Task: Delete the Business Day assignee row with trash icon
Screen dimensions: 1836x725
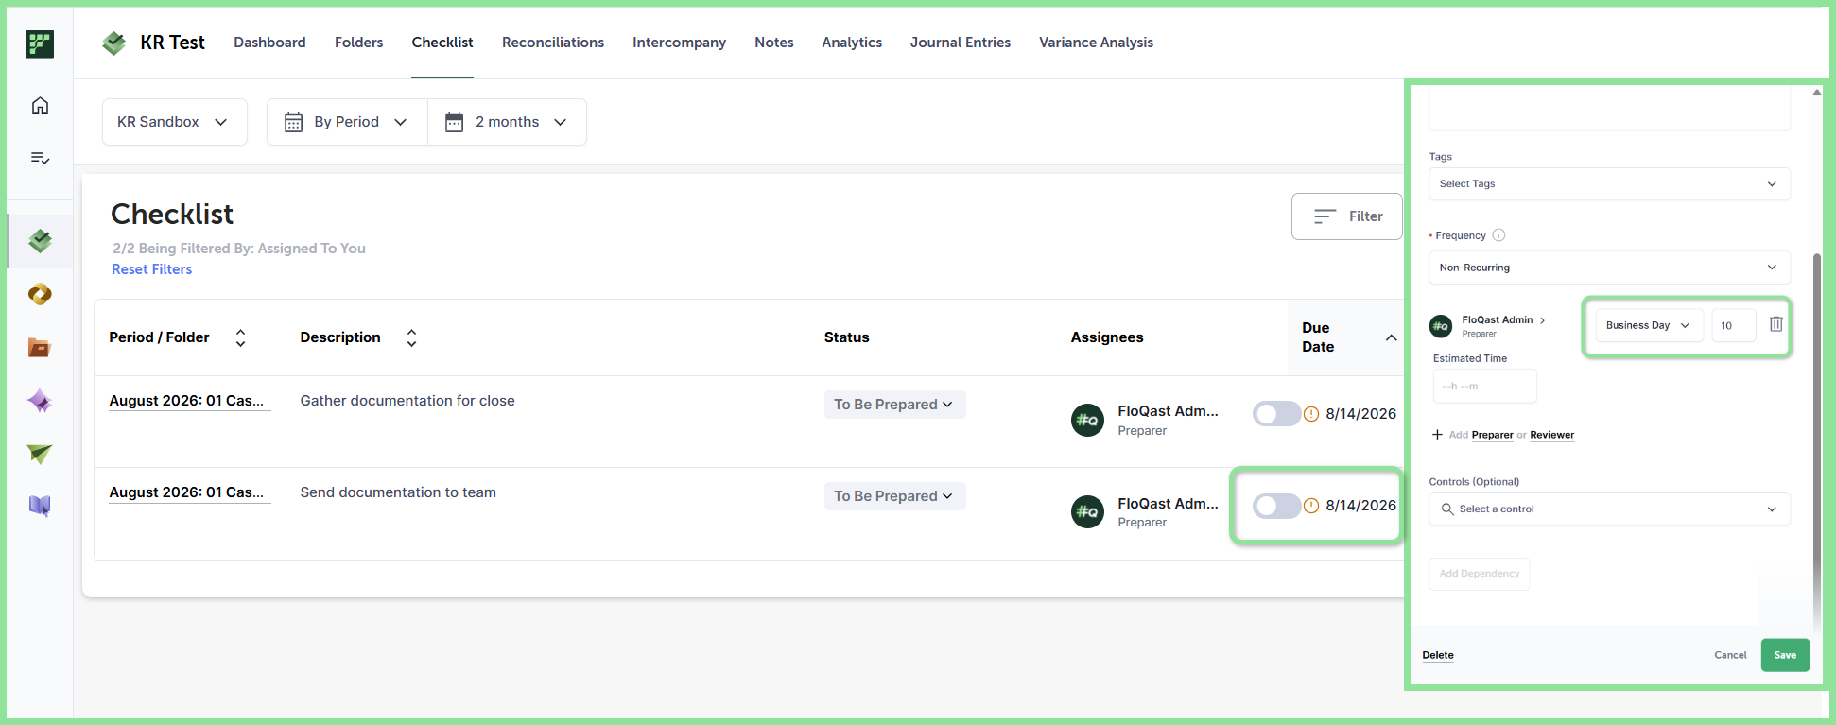Action: coord(1776,324)
